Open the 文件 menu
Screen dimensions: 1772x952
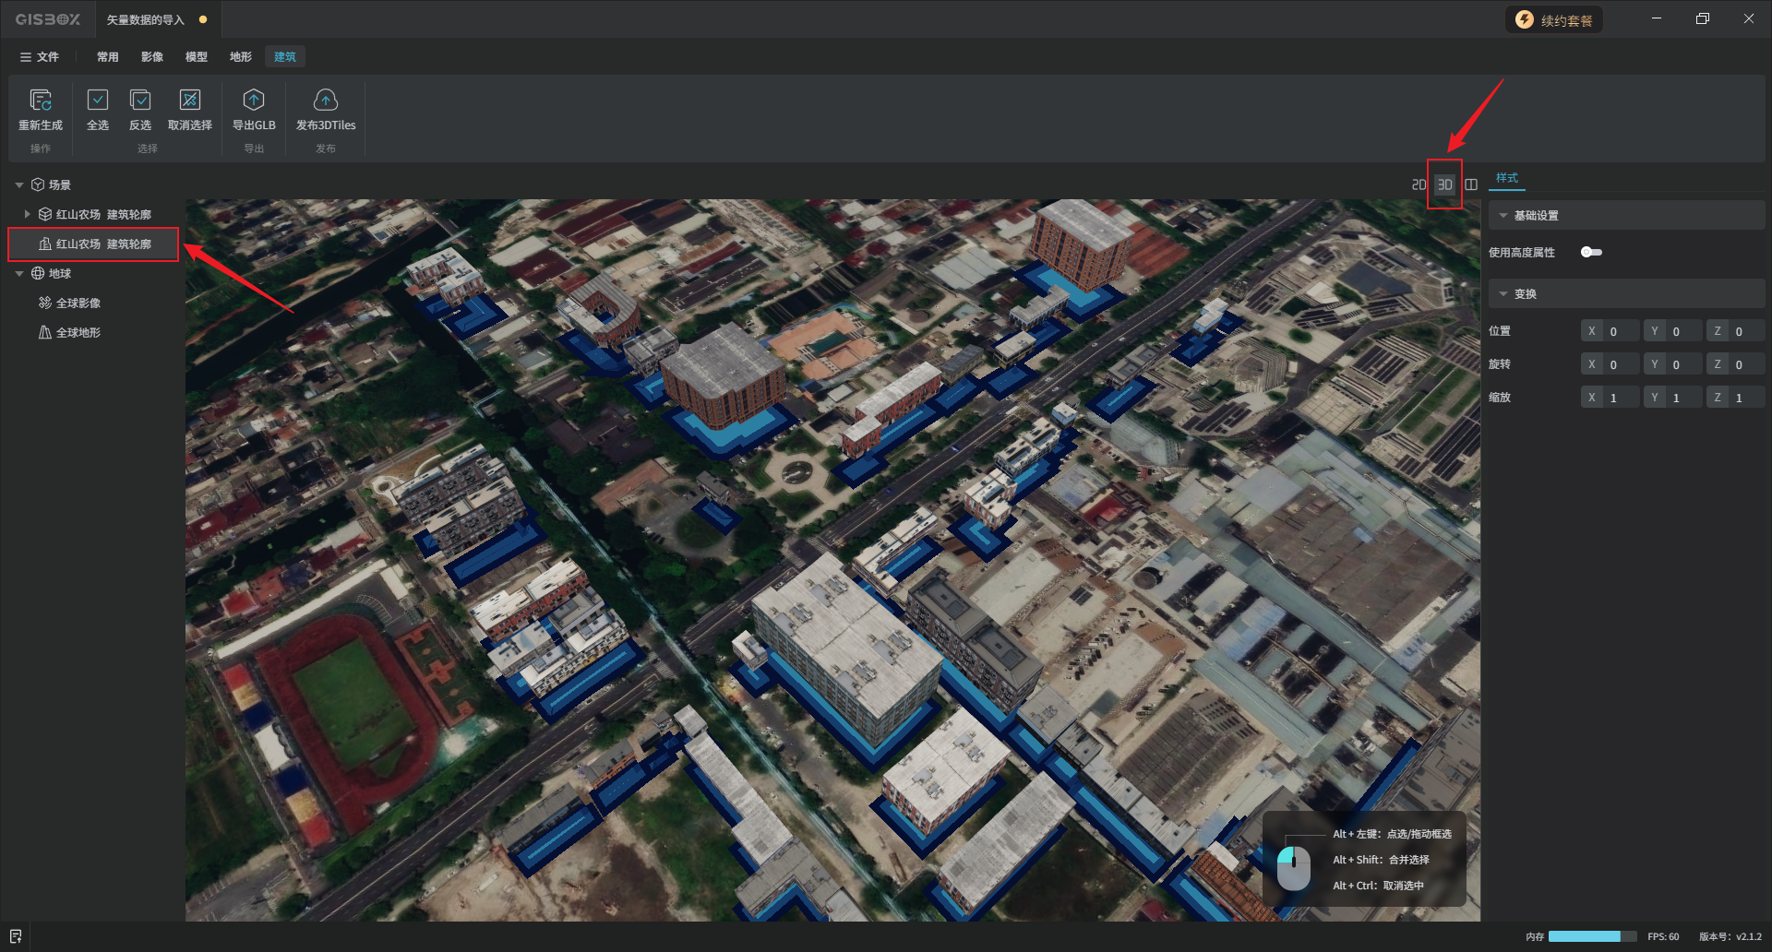40,57
